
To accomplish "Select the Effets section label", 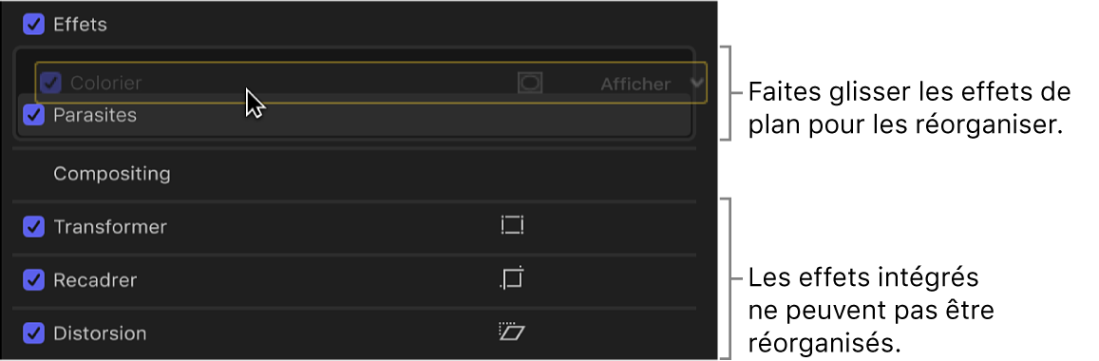I will [80, 25].
